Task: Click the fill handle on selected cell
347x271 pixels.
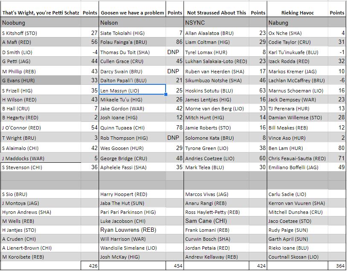Action: coord(166,95)
